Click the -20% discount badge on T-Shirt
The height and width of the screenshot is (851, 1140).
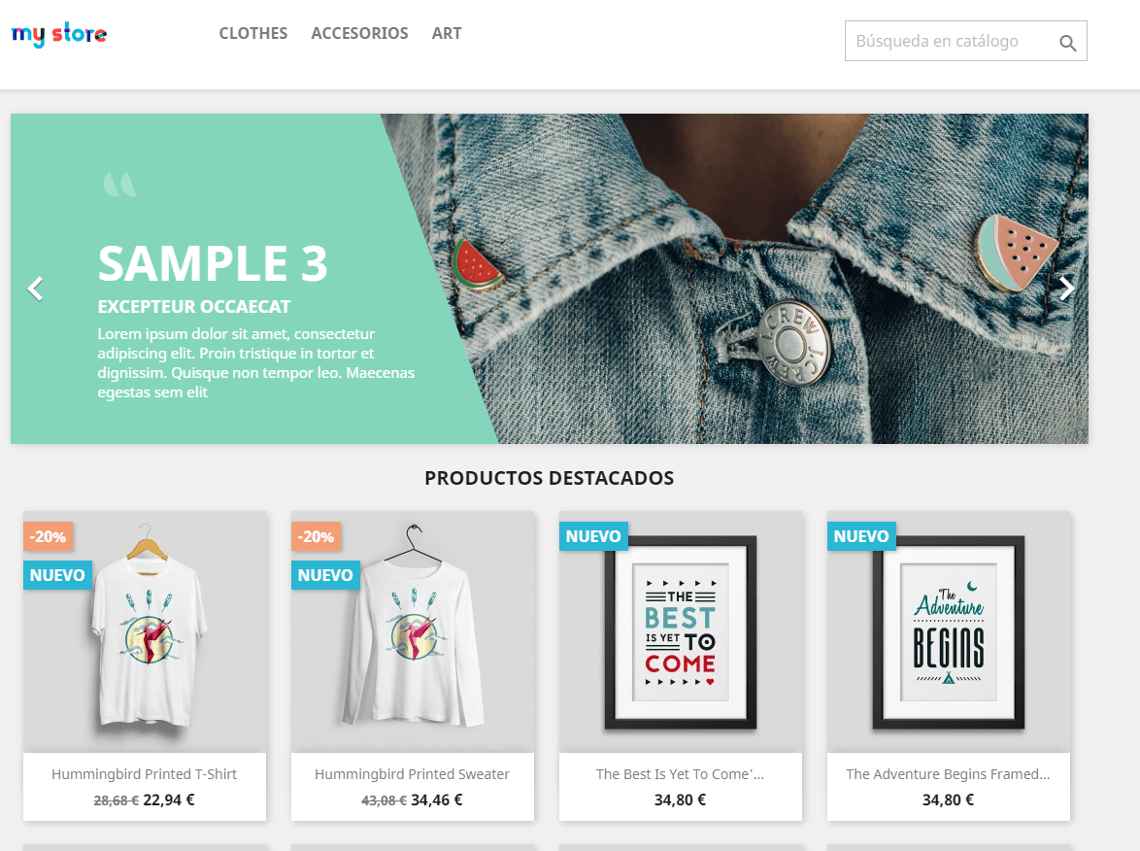click(x=48, y=537)
